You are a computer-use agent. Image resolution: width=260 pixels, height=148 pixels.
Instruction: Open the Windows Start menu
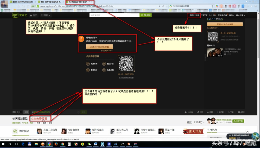pyautogui.click(x=3, y=144)
